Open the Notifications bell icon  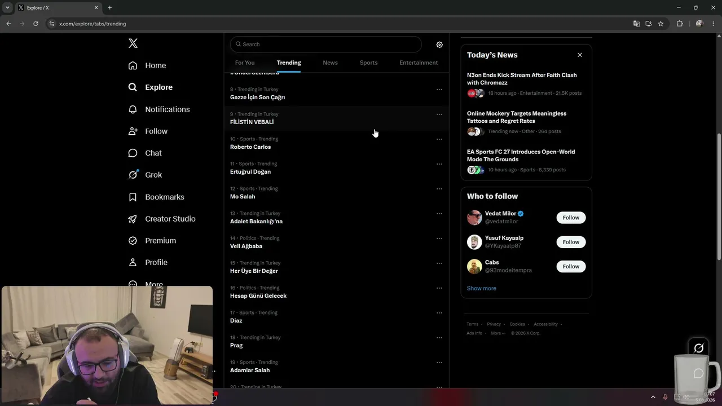[133, 109]
